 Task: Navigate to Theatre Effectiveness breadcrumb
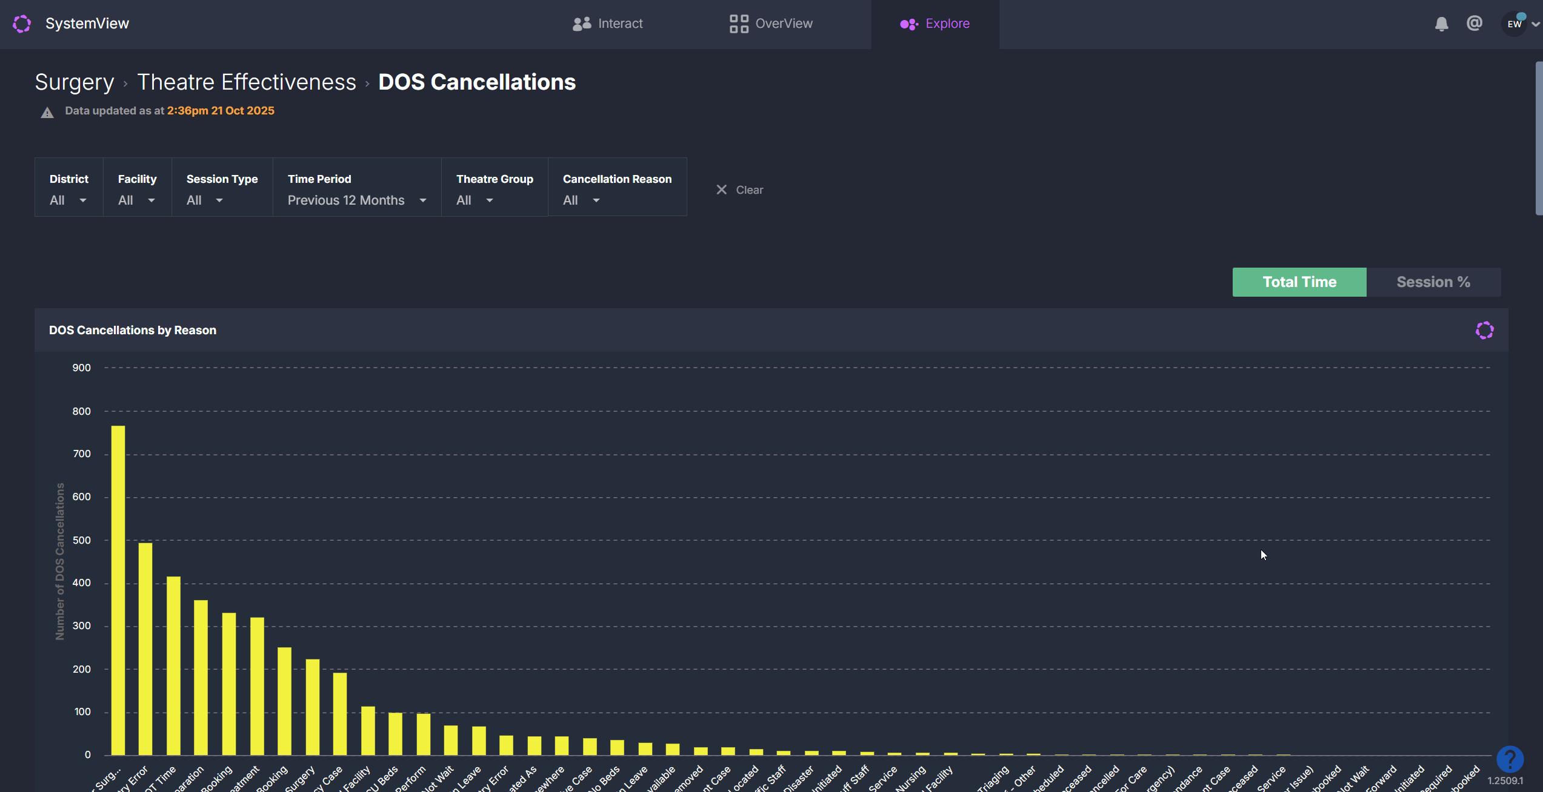[x=247, y=82]
